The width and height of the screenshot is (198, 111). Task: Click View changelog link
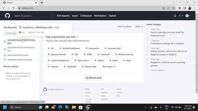(x=158, y=70)
